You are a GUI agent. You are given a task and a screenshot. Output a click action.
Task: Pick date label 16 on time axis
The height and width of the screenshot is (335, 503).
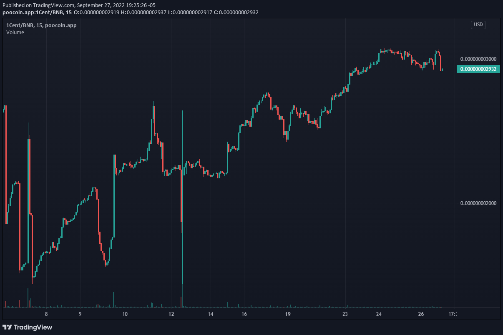coord(244,314)
